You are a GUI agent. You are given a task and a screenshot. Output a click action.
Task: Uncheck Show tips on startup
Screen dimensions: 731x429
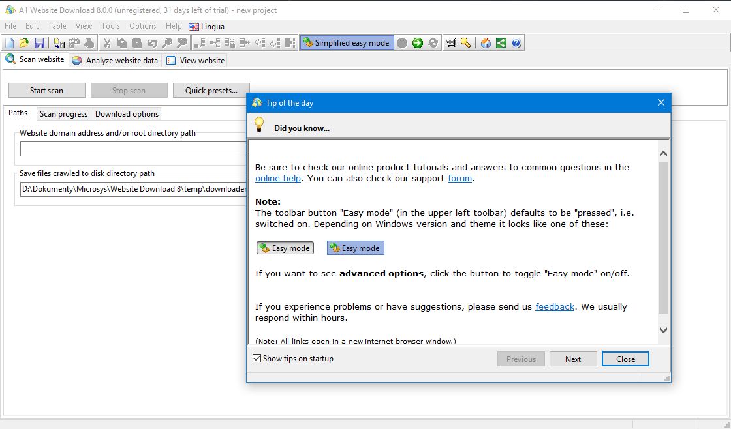(x=257, y=358)
